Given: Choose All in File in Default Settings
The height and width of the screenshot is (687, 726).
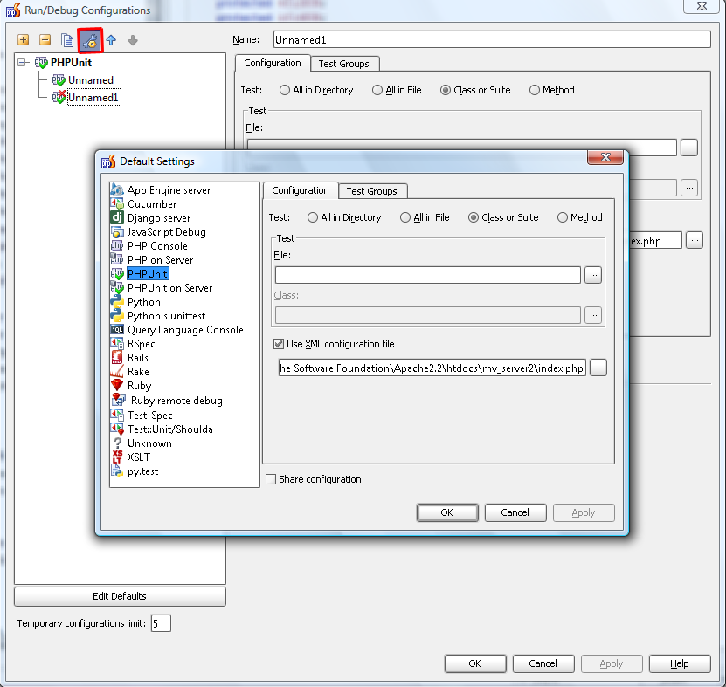Looking at the screenshot, I should (405, 217).
